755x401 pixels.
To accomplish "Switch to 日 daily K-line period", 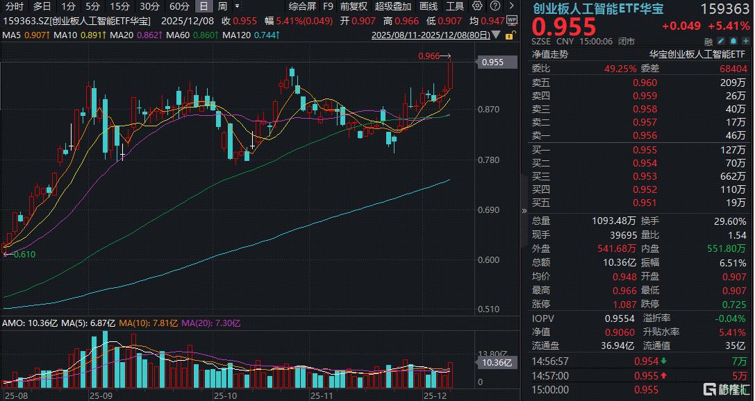I will point(202,6).
